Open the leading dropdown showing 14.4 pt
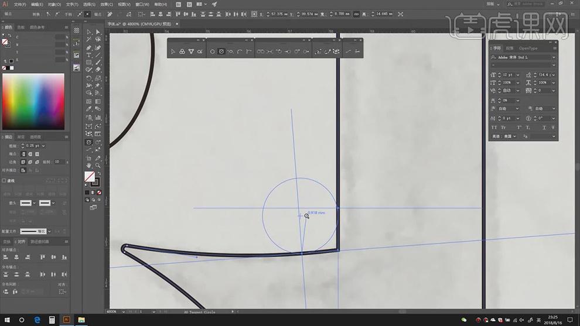Screen dimensions: 580x326 (554, 75)
